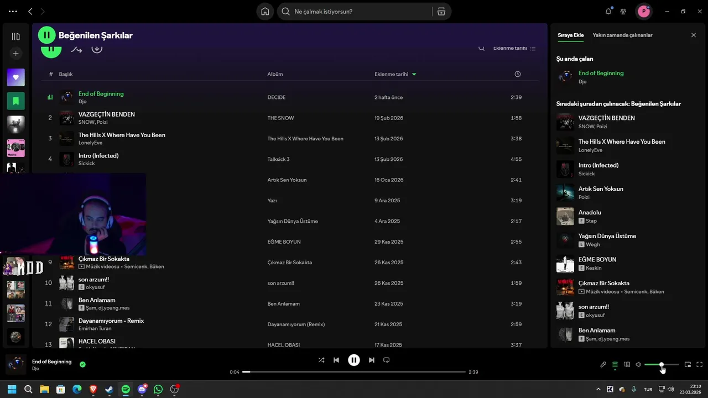Select the VAZGEÇTİN BENDEN track row
708x398 pixels.
coord(289,118)
